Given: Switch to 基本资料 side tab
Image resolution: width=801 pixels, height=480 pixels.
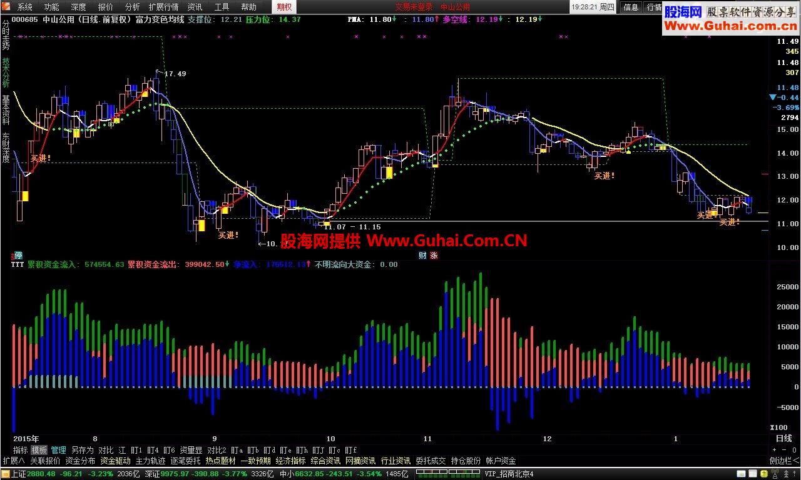Looking at the screenshot, I should [x=6, y=110].
